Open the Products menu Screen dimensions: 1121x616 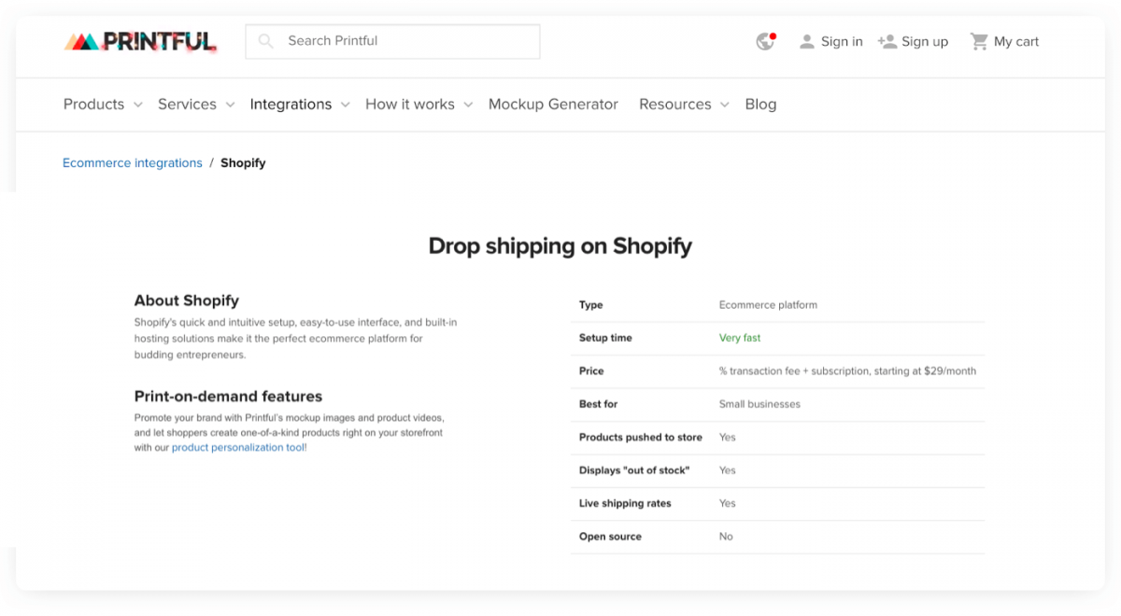tap(93, 105)
